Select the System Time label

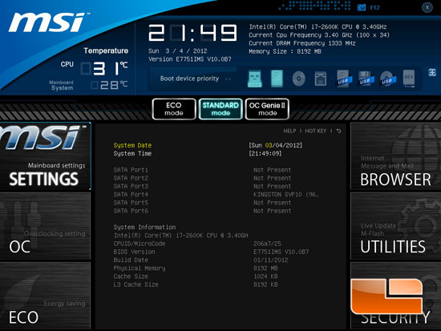pyautogui.click(x=132, y=154)
